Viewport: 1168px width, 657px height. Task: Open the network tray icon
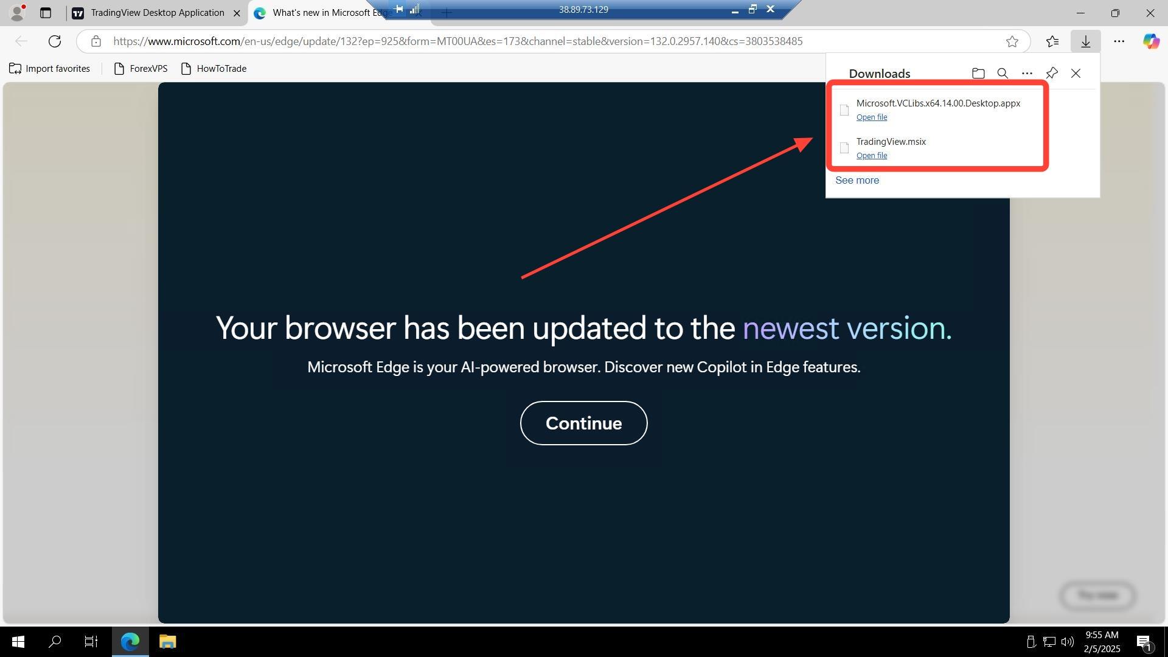1049,642
